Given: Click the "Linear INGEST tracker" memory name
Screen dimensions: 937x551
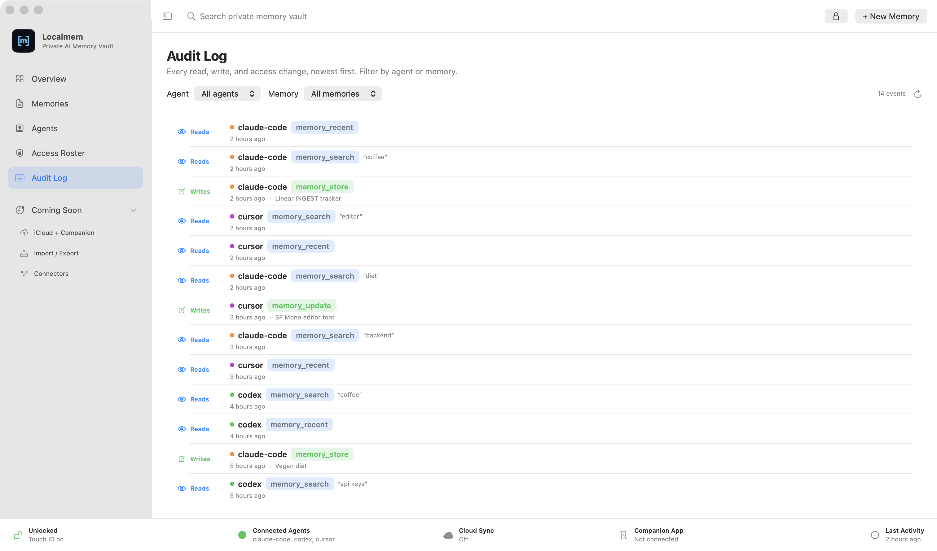Looking at the screenshot, I should [x=308, y=198].
